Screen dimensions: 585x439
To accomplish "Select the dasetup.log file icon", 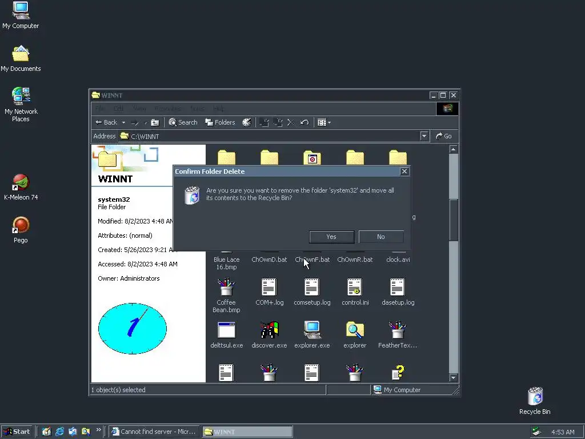I will pyautogui.click(x=398, y=287).
